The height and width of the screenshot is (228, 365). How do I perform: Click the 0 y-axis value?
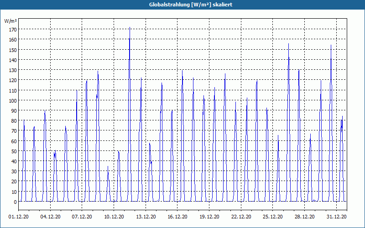(x=15, y=202)
